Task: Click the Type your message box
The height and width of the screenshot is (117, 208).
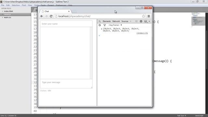Action: tap(66, 84)
